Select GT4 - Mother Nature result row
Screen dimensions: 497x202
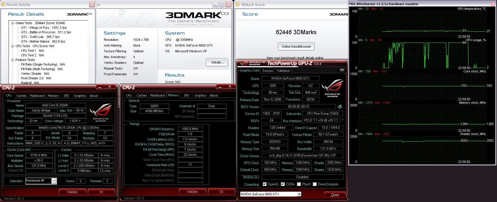coord(43,41)
